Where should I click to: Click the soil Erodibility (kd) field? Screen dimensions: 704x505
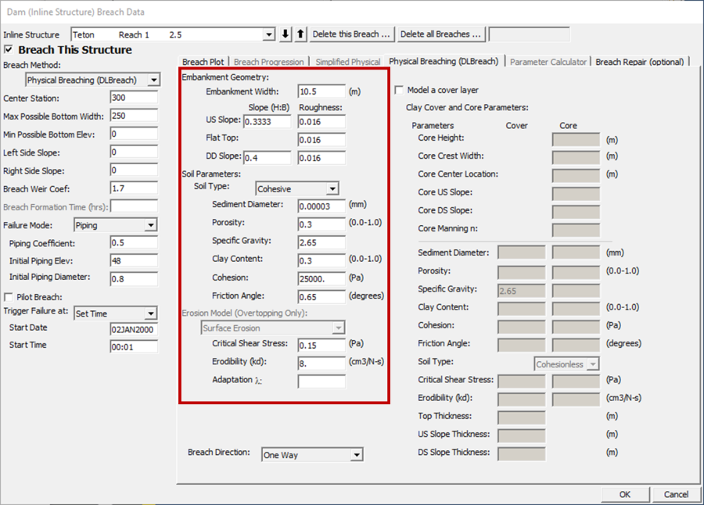(321, 364)
